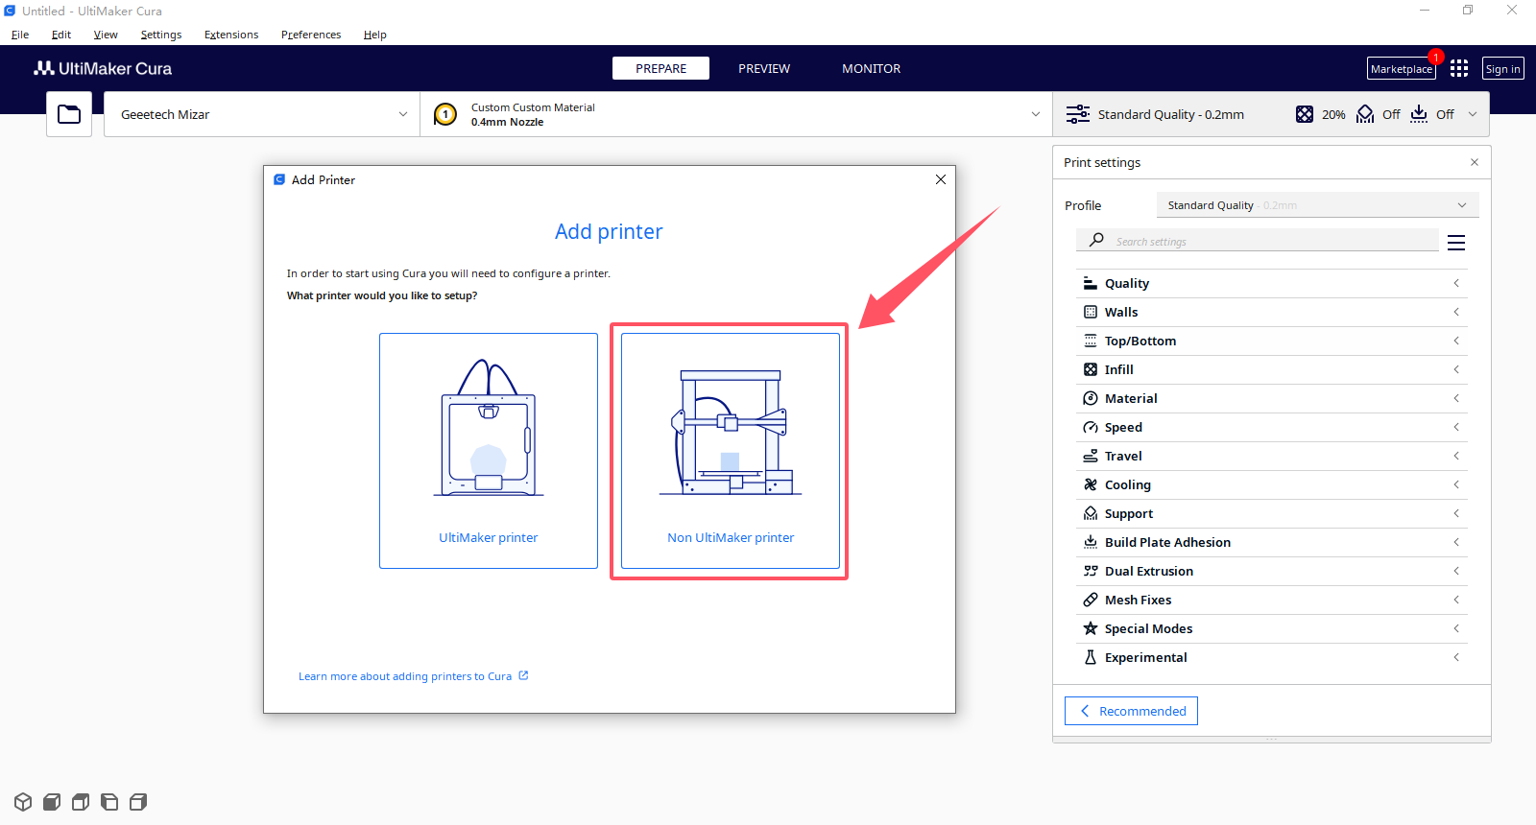Viewport: 1536px width, 825px height.
Task: Click the Cooling fan icon
Action: point(1091,484)
